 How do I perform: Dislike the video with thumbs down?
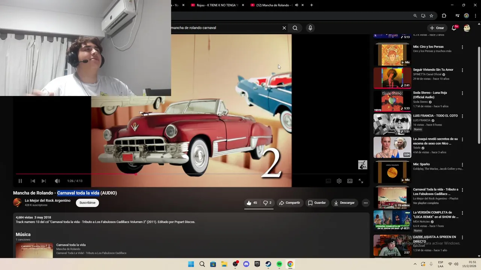[x=267, y=203]
